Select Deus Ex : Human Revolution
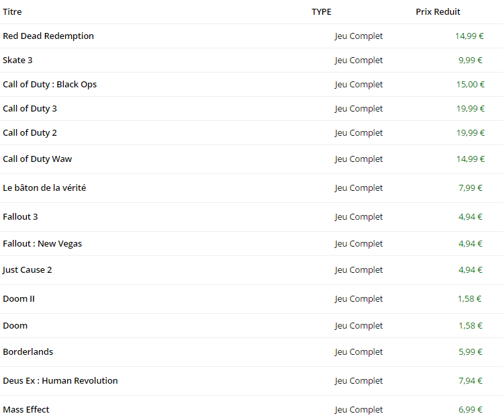This screenshot has height=420, width=503. point(60,381)
